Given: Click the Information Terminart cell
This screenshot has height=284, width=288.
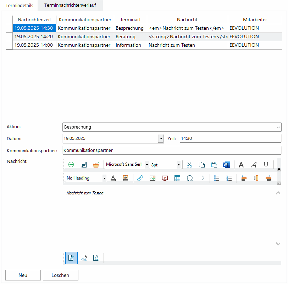Looking at the screenshot, I should click(131, 45).
